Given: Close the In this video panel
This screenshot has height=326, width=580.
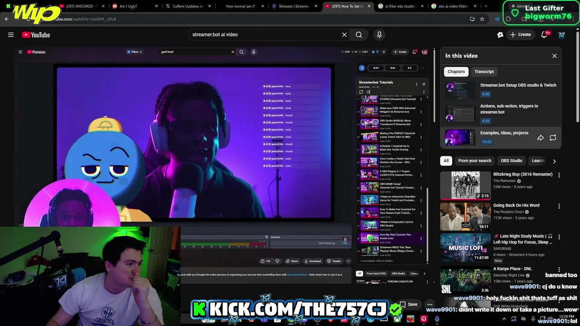Looking at the screenshot, I should (x=555, y=56).
